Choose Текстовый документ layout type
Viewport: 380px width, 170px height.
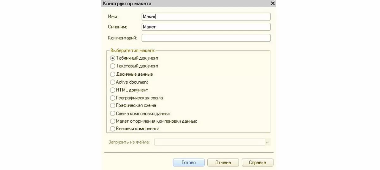pyautogui.click(x=112, y=66)
